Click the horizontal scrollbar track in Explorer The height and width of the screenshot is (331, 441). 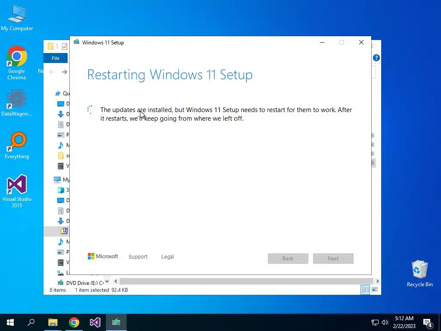(x=246, y=281)
